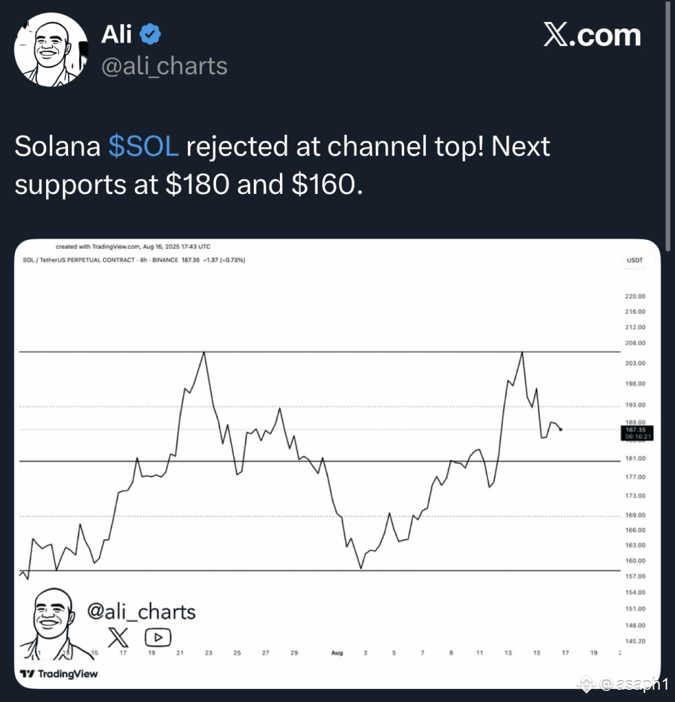Click the 8h timeframe label in chart header
The height and width of the screenshot is (702, 675).
(143, 260)
